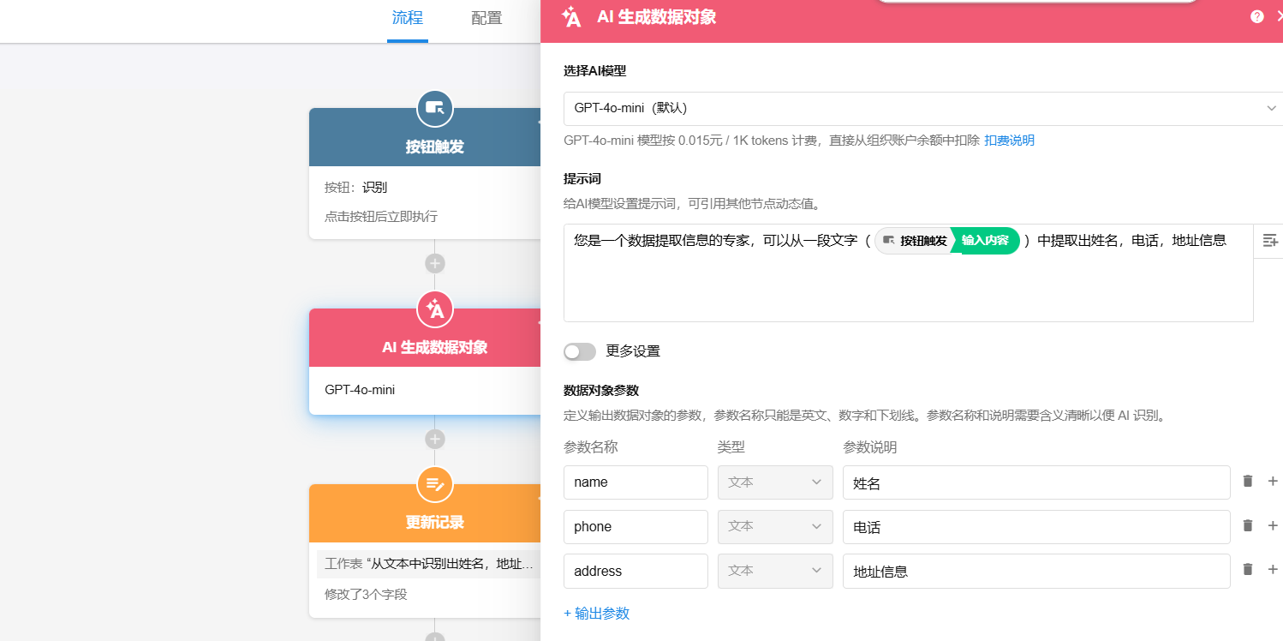Viewport: 1283px width, 641px height.
Task: Delete the name parameter row
Action: click(1248, 482)
